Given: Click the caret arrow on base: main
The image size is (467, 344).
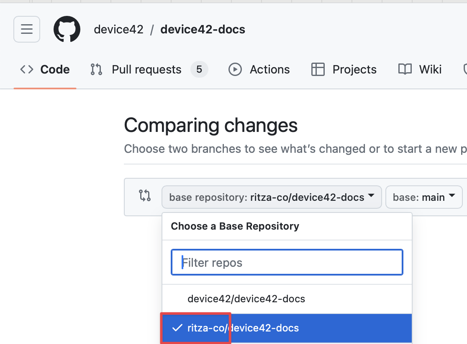Looking at the screenshot, I should [x=452, y=196].
